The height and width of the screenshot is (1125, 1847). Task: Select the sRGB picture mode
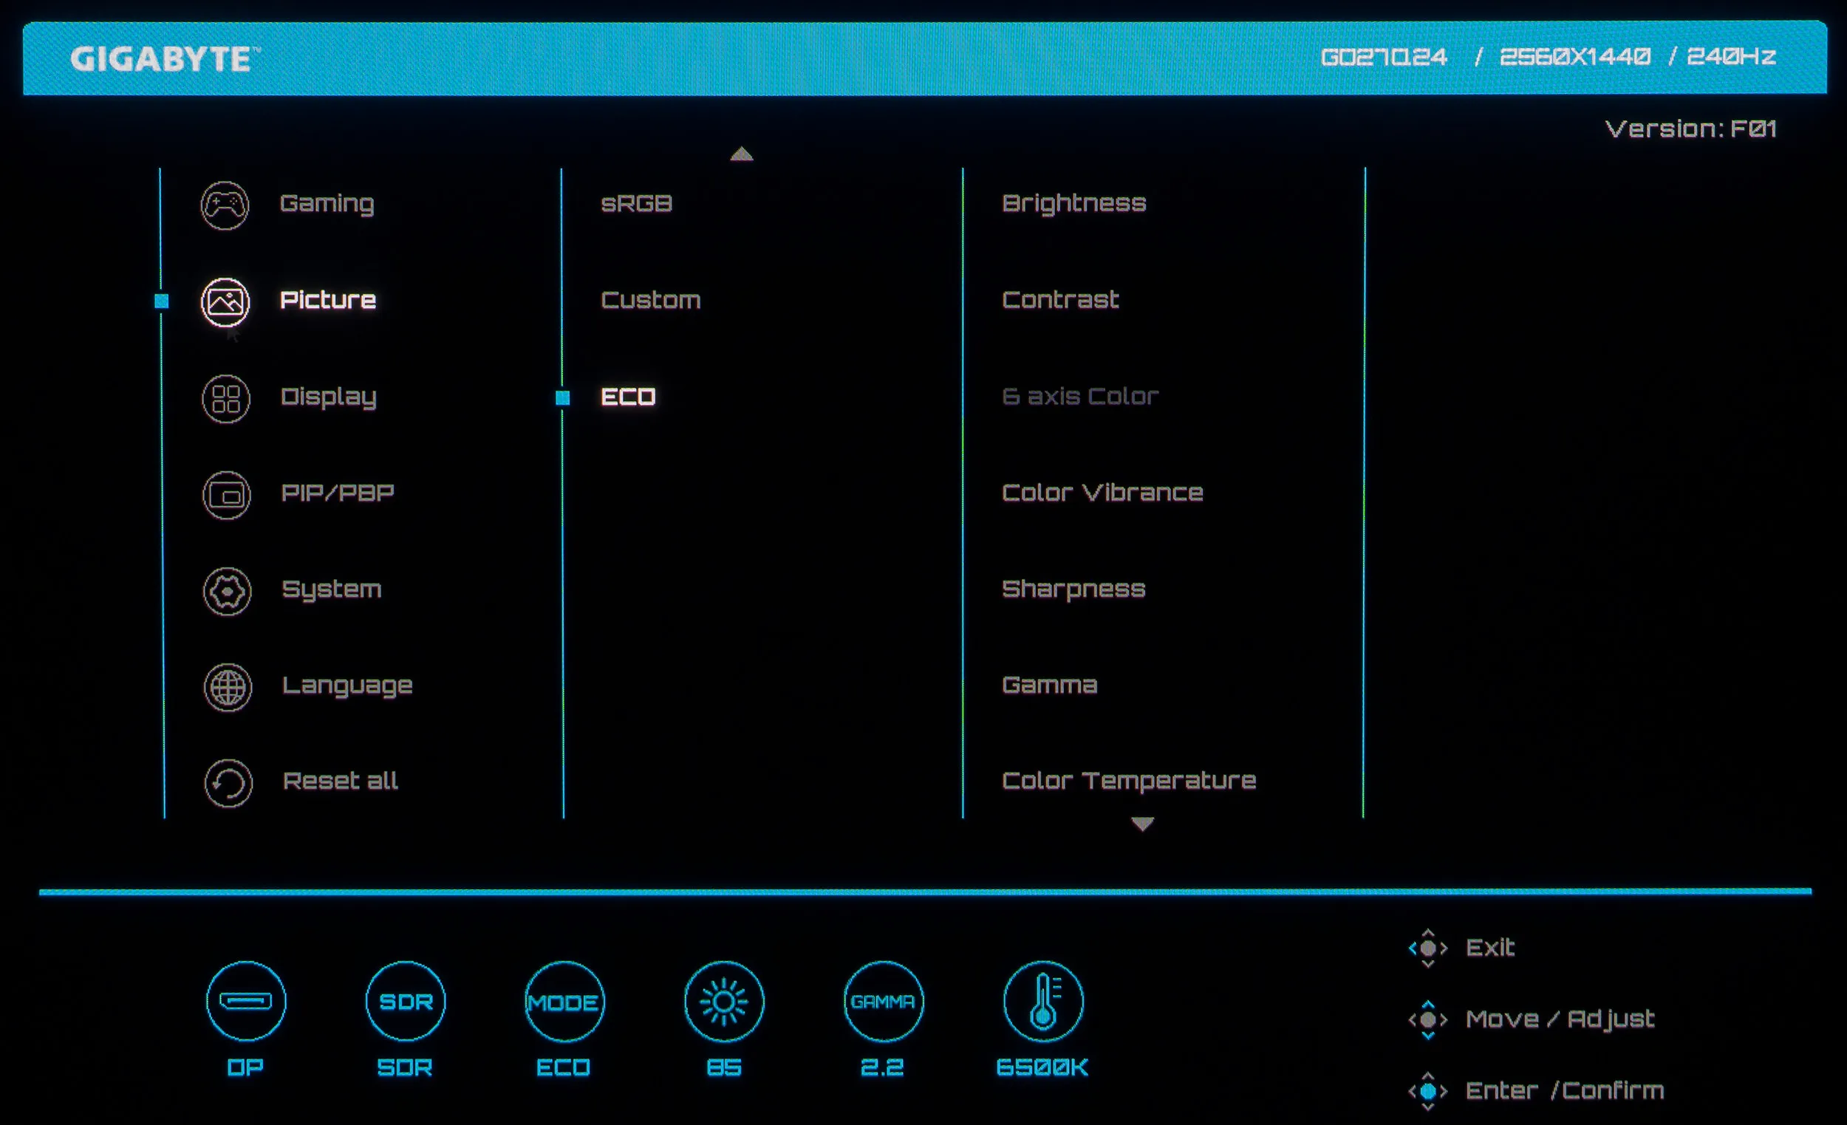(636, 203)
